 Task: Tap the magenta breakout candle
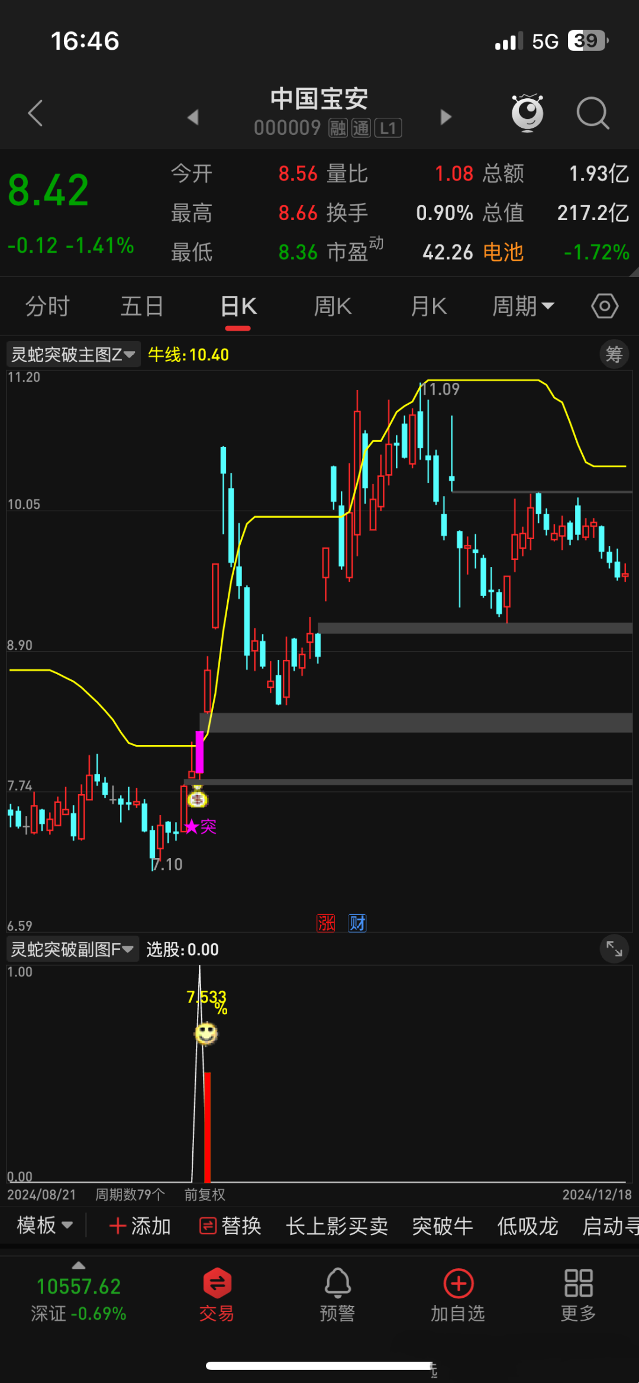point(199,752)
